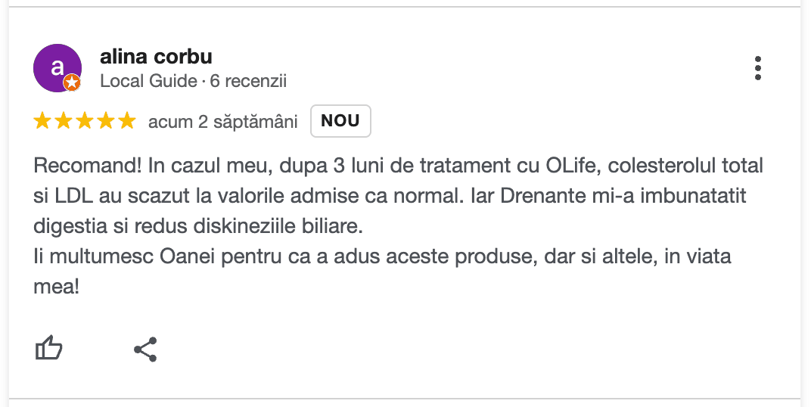Click the "6 recenzii" count
Viewport: 811px width, 407px height.
[249, 81]
